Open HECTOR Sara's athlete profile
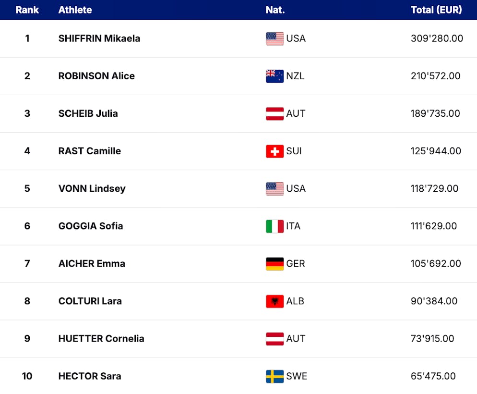Viewport: 477px width, 394px height. [90, 376]
